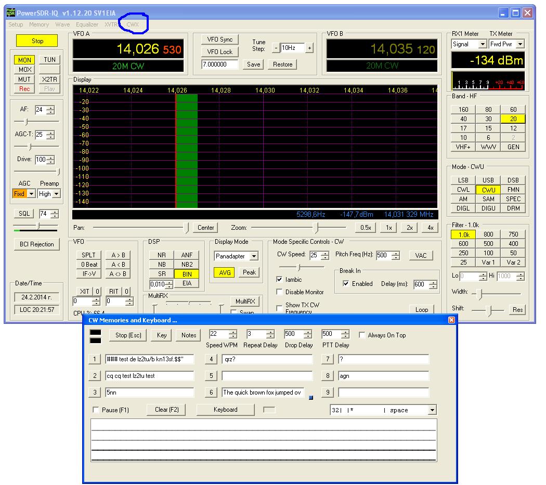Toggle the SQL squelch button
Screen dimensions: 546x485
point(24,214)
